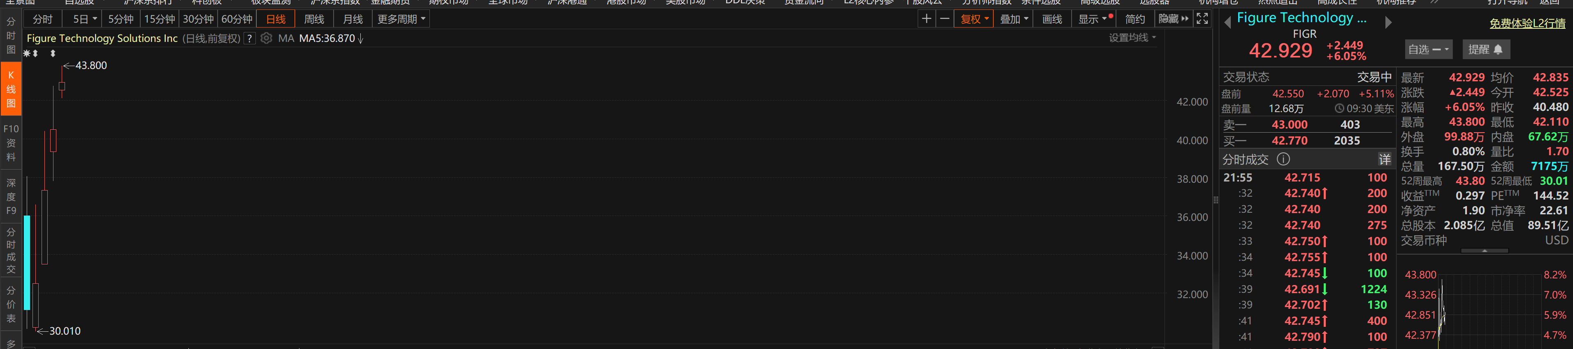Click the MA indicator label
The width and height of the screenshot is (1573, 349).
(286, 38)
